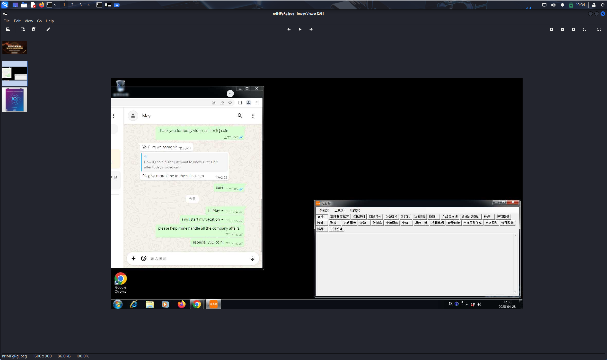This screenshot has width=607, height=360.
Task: Open the View menu
Action: tap(29, 21)
